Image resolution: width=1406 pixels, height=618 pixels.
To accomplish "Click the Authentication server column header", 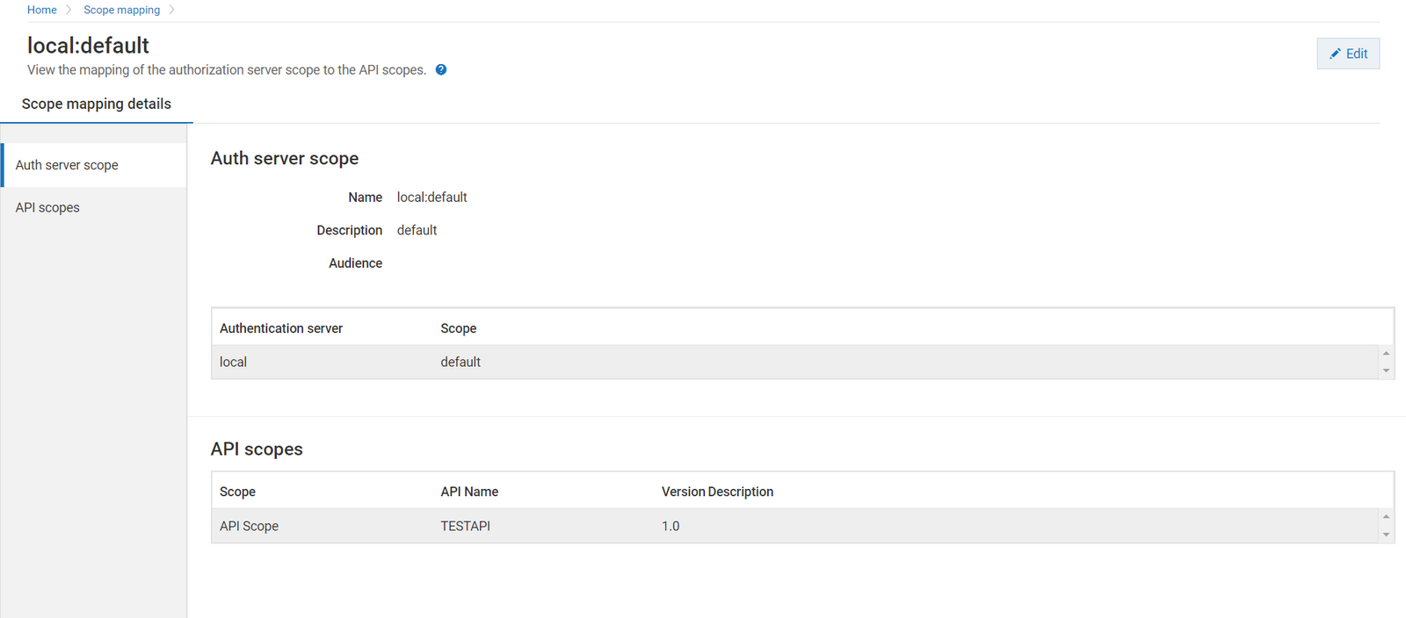I will tap(281, 328).
